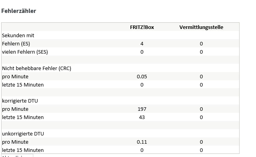Click the unkorrigierte DTU section label
Screen dimensions: 256x157
pyautogui.click(x=23, y=134)
